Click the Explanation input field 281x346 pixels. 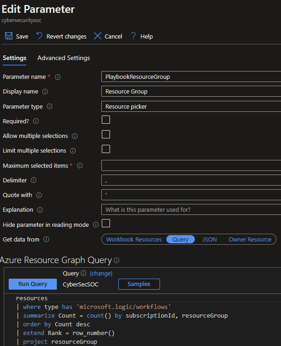point(191,209)
